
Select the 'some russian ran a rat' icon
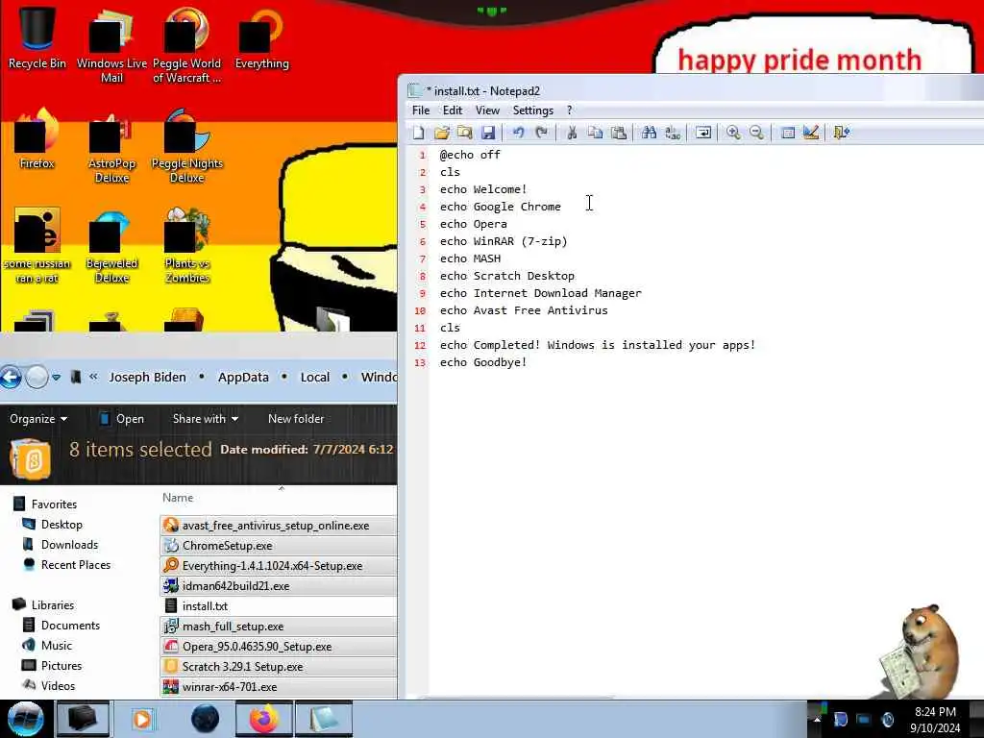pos(37,246)
